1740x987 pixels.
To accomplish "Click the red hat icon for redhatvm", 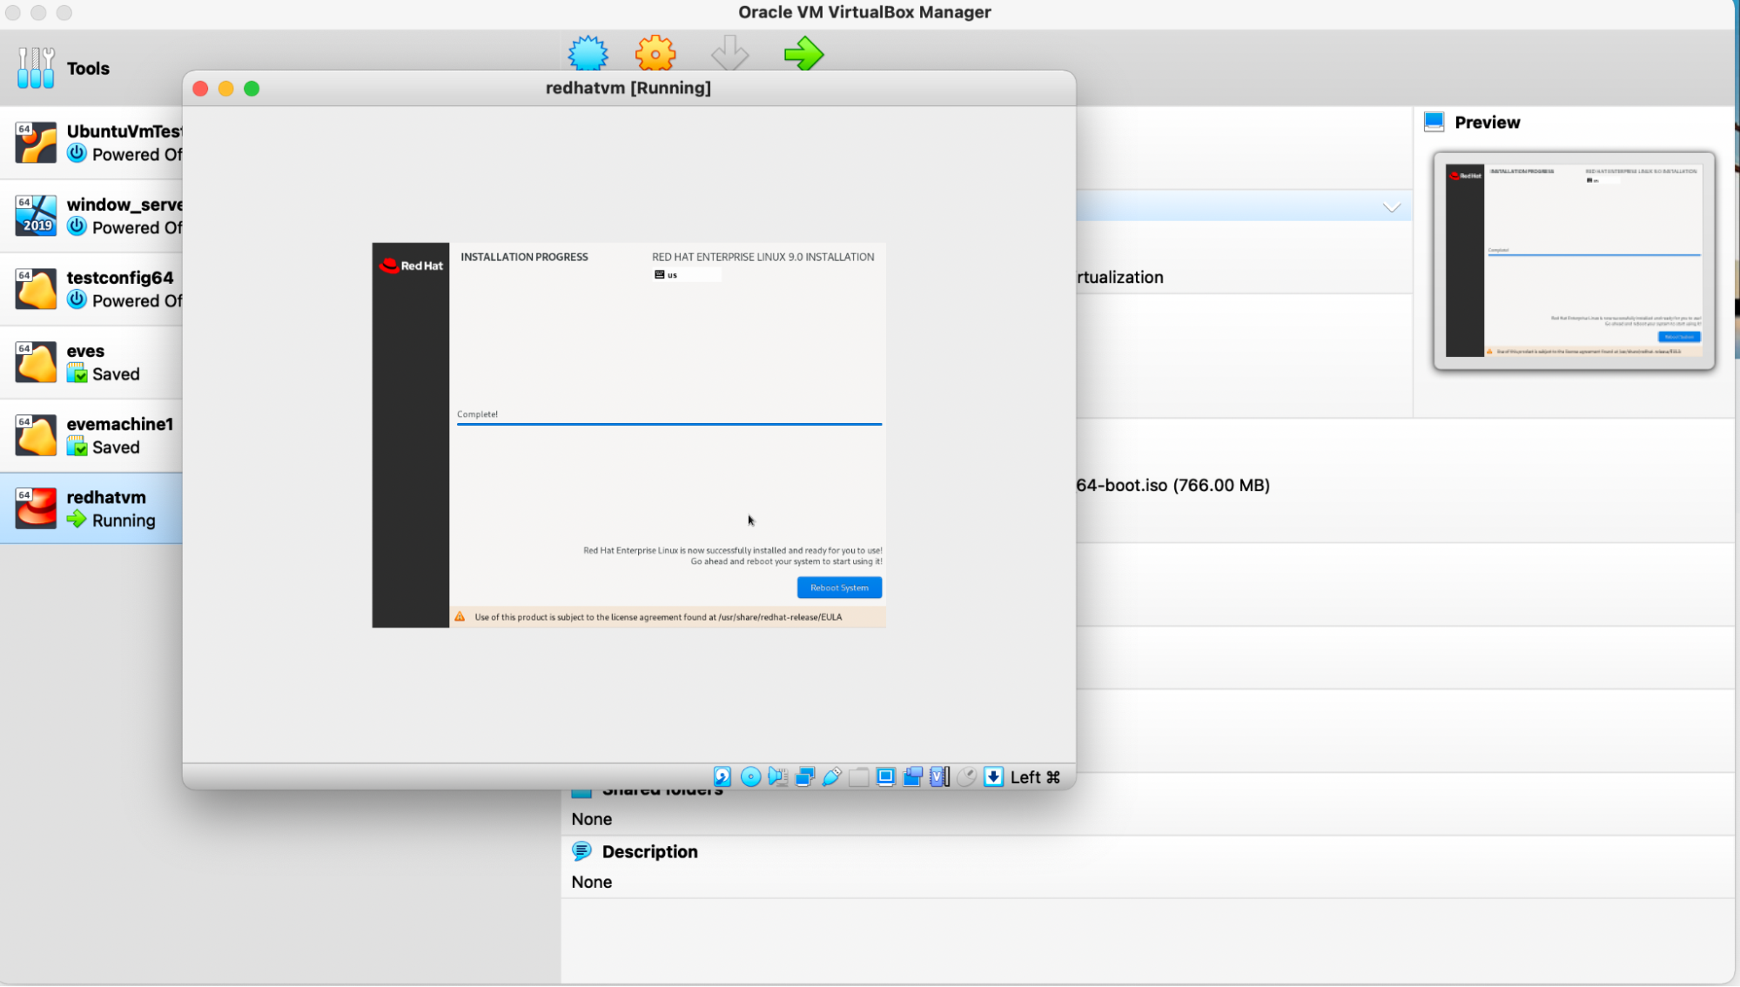I will pos(36,508).
